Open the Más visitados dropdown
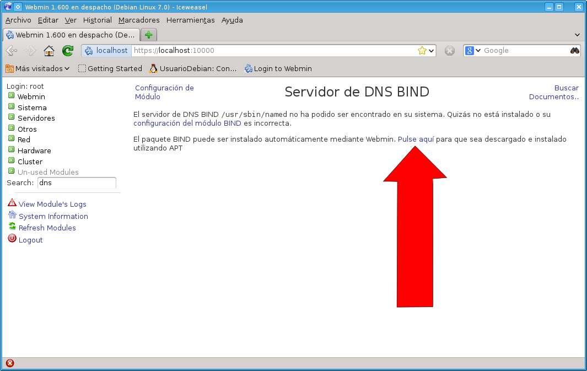The image size is (587, 371). pyautogui.click(x=37, y=68)
